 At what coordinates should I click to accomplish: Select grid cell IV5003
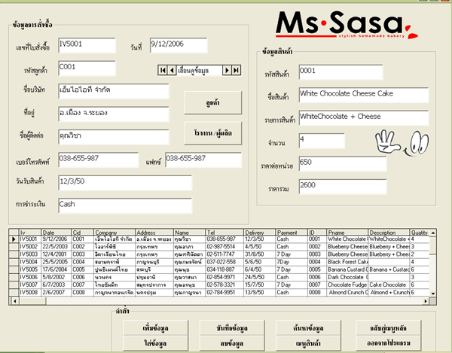pyautogui.click(x=30, y=254)
